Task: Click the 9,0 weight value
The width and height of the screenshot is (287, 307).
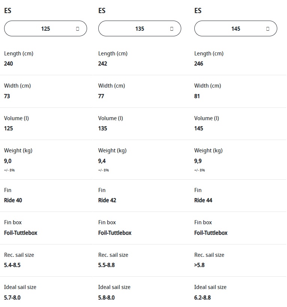Action: coord(8,161)
